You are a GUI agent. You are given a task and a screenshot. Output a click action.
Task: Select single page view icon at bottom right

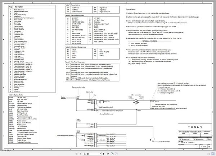[x=208, y=154]
